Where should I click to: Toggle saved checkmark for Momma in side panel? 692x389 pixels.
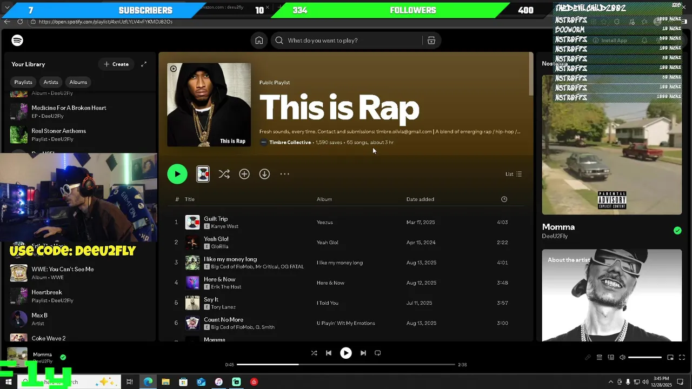(677, 231)
